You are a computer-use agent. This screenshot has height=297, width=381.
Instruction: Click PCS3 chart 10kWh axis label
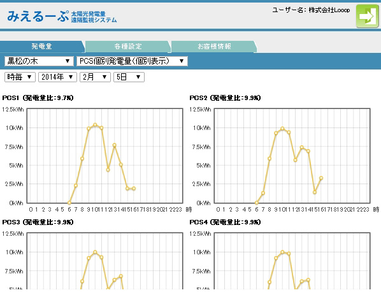coord(15,252)
